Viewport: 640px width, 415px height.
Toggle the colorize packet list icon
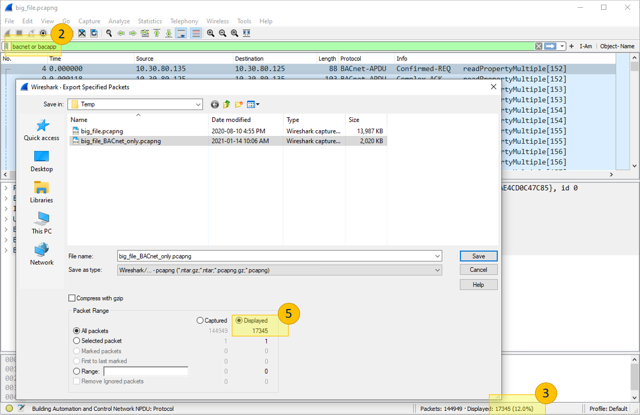click(x=196, y=33)
